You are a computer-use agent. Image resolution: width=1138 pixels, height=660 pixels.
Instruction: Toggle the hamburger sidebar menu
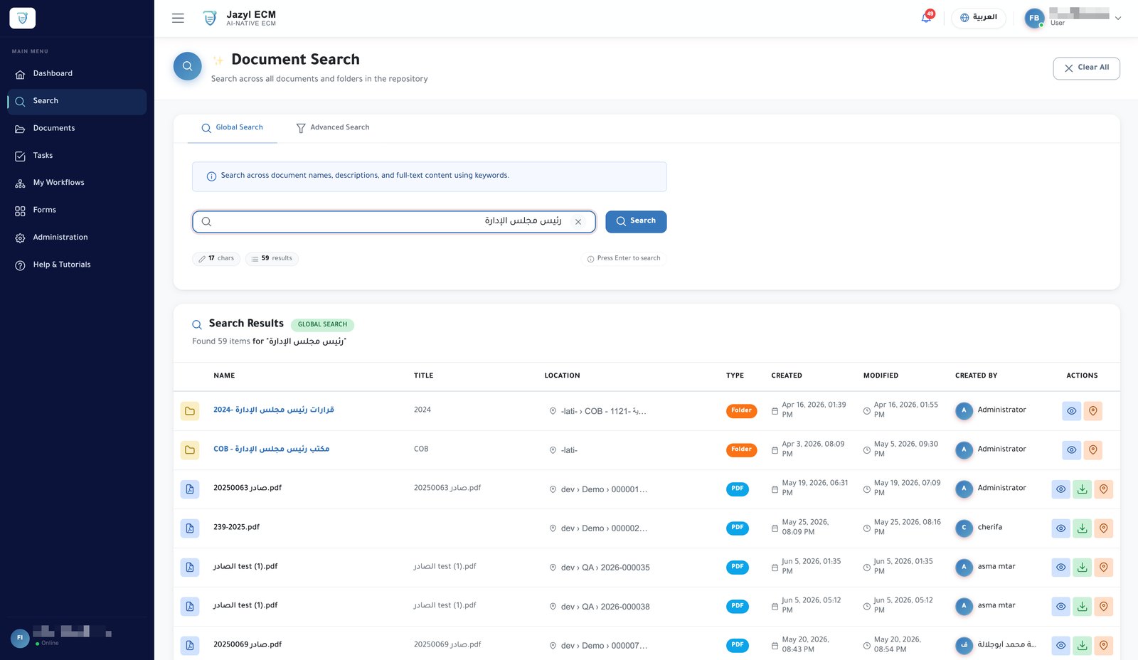click(x=178, y=18)
